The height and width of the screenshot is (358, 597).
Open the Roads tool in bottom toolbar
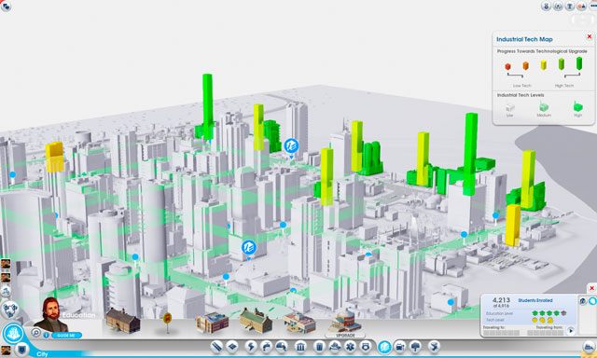(x=217, y=347)
